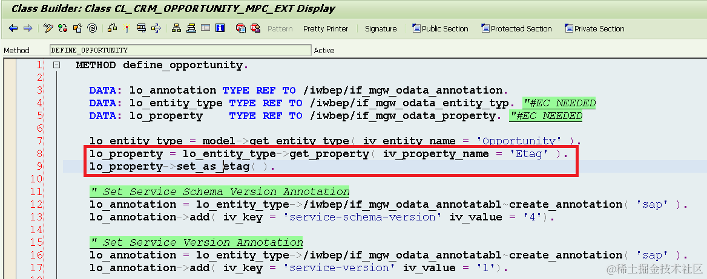Image resolution: width=707 pixels, height=279 pixels.
Task: Click the spiral Enhance icon
Action: [x=92, y=28]
